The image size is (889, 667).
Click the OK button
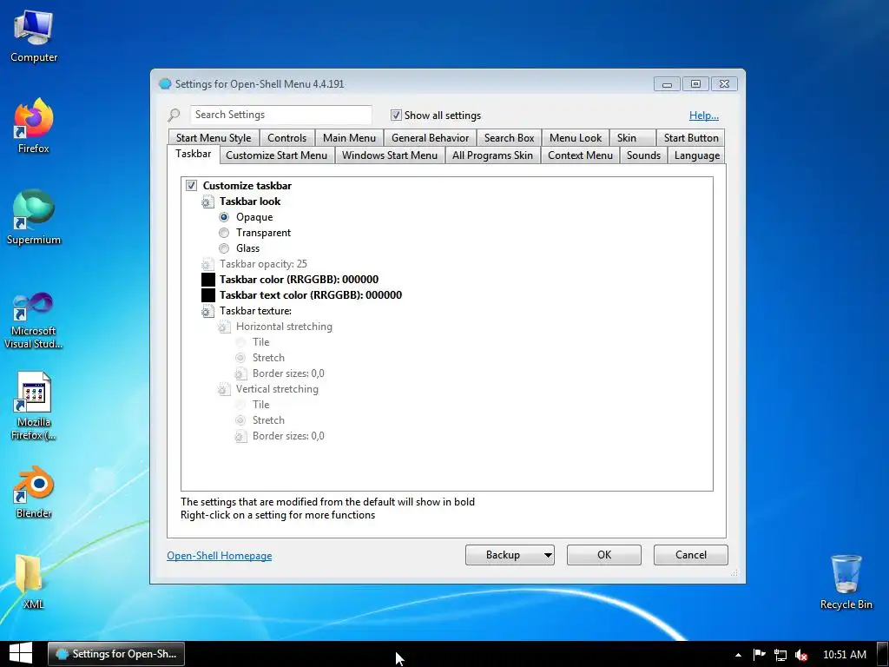(x=604, y=555)
